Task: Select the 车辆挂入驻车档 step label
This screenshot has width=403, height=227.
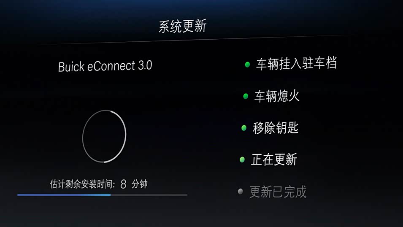Action: point(296,63)
